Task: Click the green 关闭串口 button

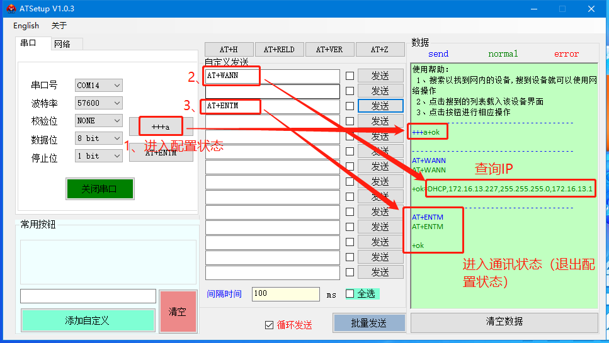Action: pyautogui.click(x=100, y=189)
